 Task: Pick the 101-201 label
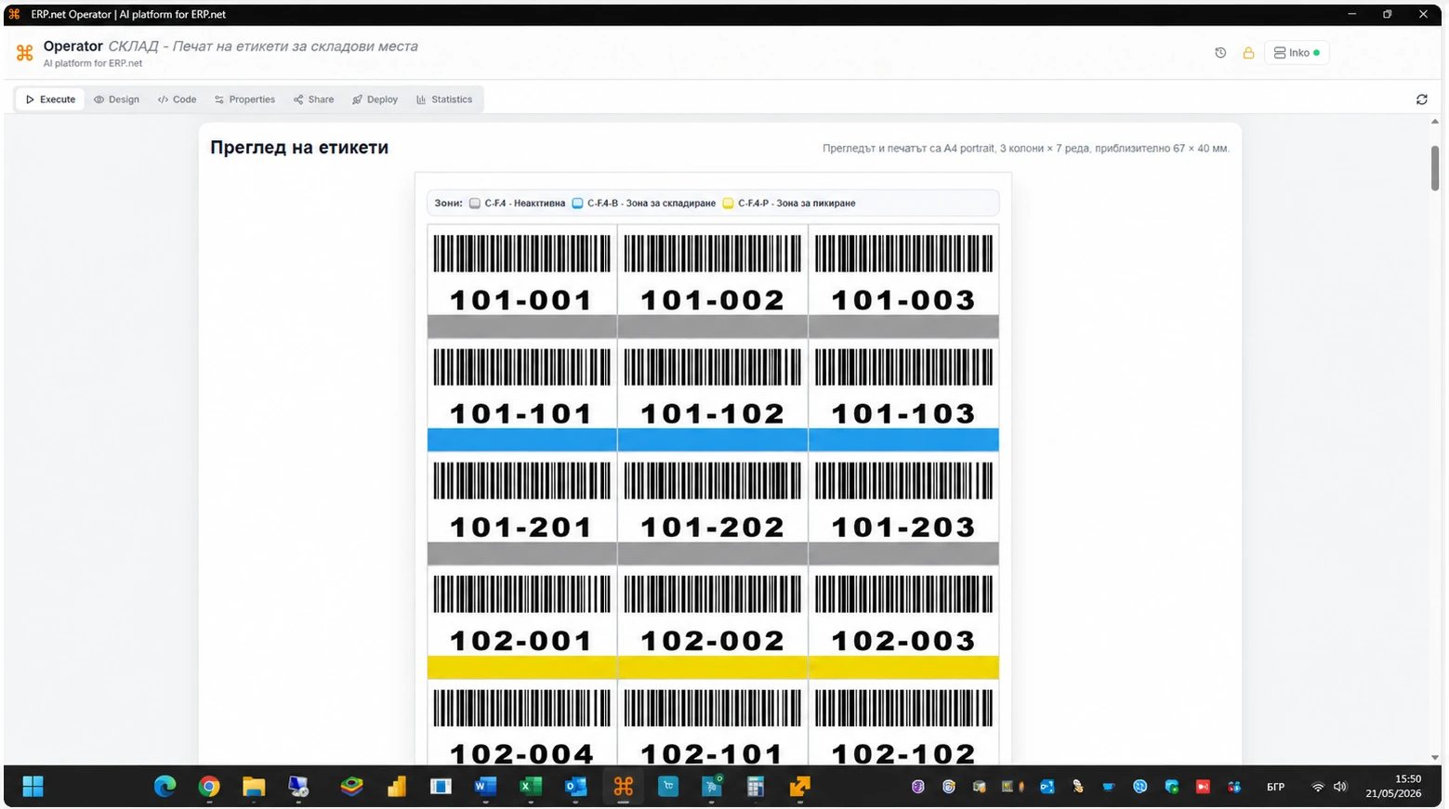pos(521,509)
